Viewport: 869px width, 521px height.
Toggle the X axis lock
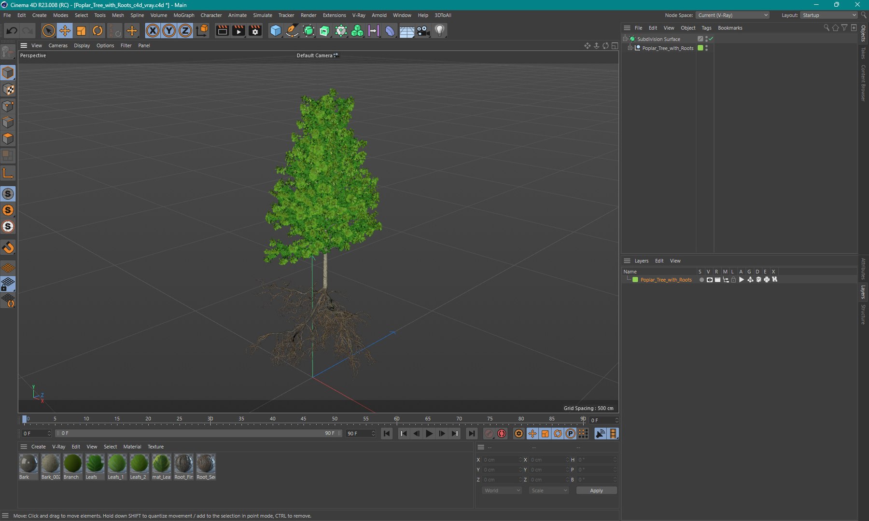(x=153, y=31)
